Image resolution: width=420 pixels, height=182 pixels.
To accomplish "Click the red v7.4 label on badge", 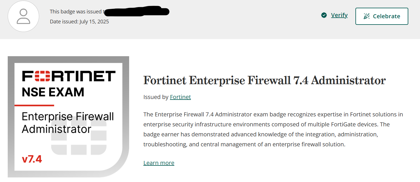I will coord(32,159).
